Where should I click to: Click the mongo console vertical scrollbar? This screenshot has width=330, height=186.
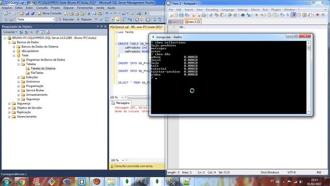(308, 78)
